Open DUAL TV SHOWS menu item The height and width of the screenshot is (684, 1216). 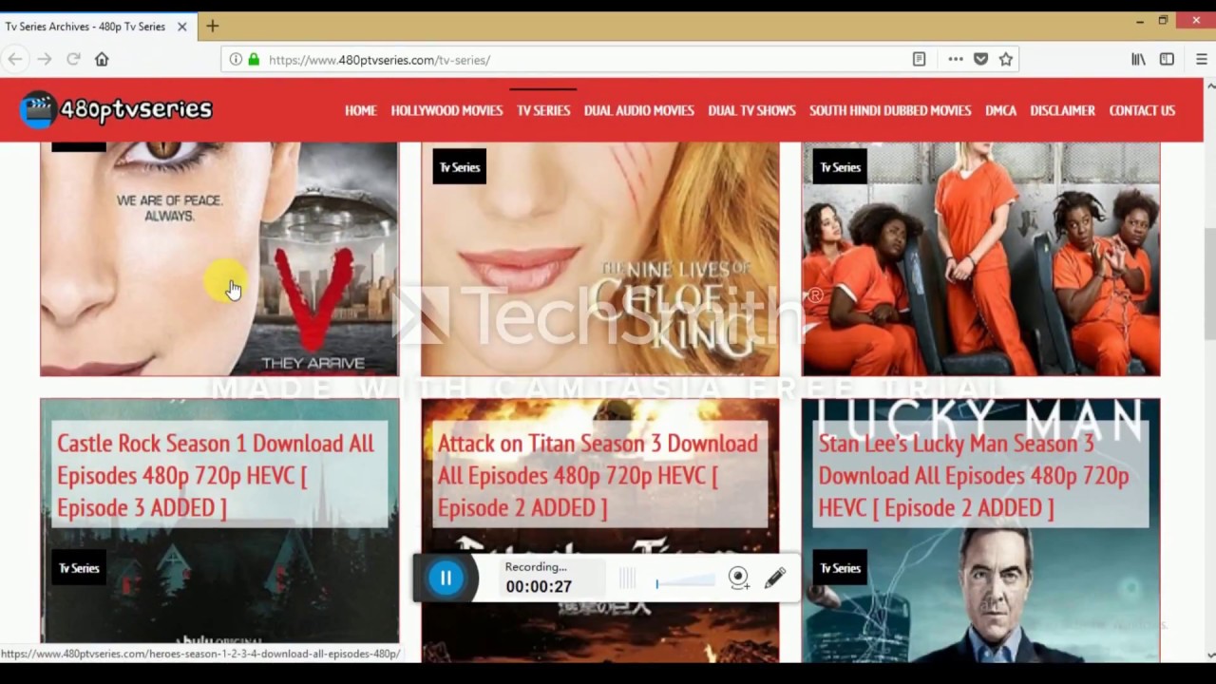pos(751,110)
